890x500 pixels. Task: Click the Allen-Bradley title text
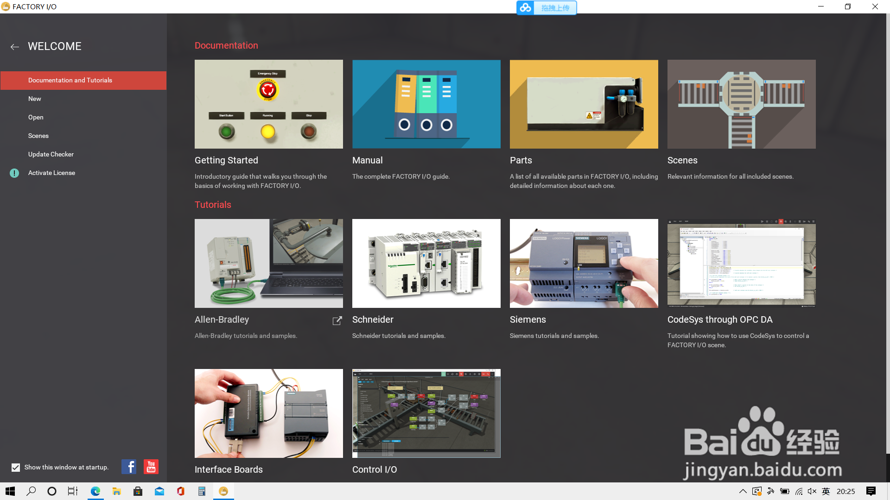point(222,320)
